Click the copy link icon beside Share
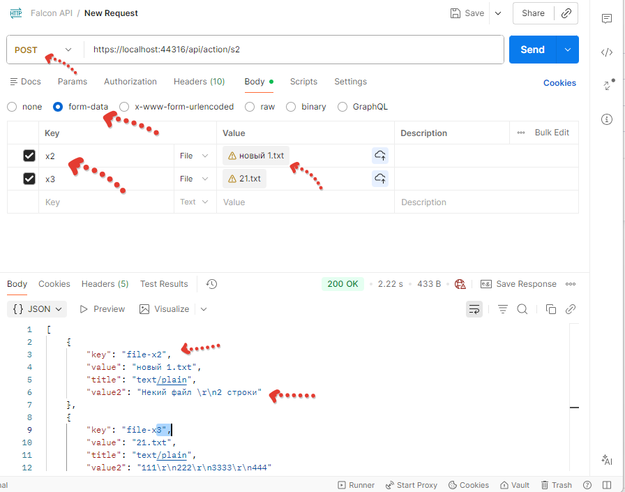The image size is (625, 492). 566,13
